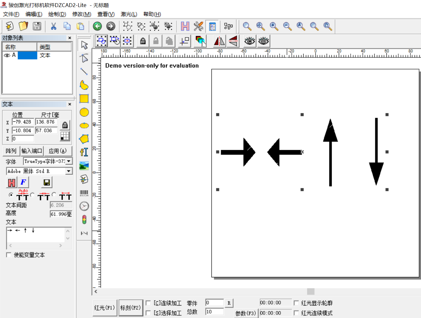421x318 pixels.
Task: Click the 总数 total count field
Action: coord(215,312)
